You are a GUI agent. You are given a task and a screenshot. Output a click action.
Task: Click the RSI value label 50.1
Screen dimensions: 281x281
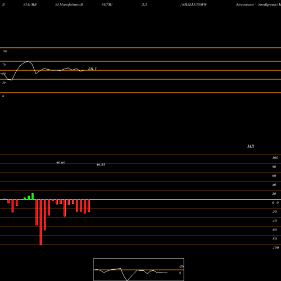pos(92,69)
